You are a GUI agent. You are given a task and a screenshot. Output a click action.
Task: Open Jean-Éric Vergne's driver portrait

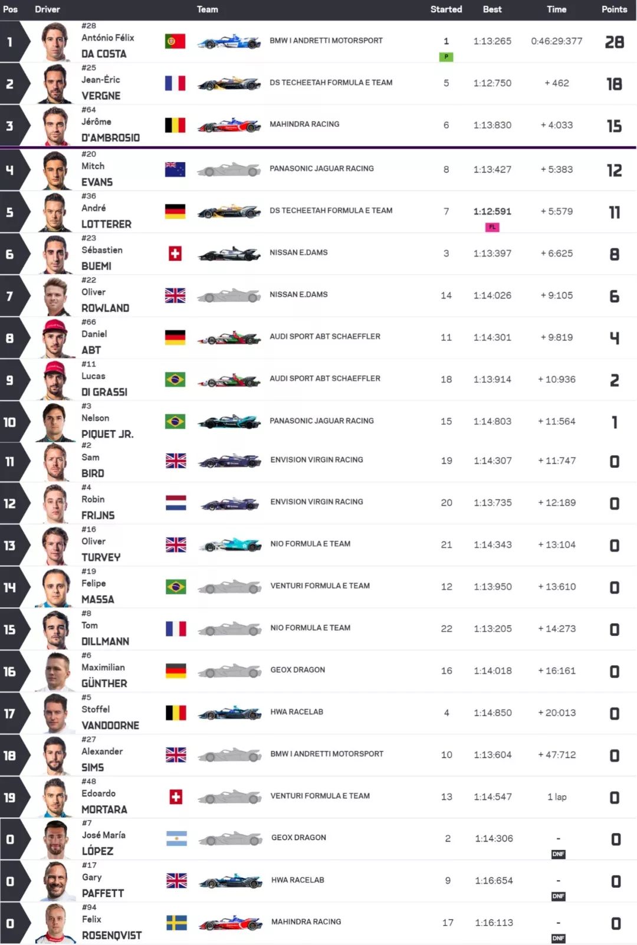(56, 84)
